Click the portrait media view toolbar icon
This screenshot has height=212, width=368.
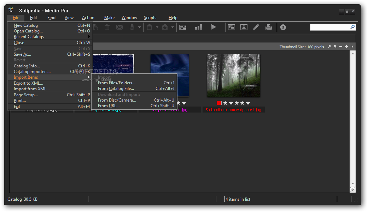pyautogui.click(x=244, y=27)
